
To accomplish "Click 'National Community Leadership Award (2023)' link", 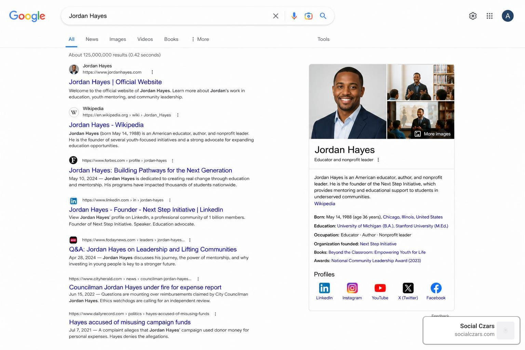I will (x=376, y=260).
